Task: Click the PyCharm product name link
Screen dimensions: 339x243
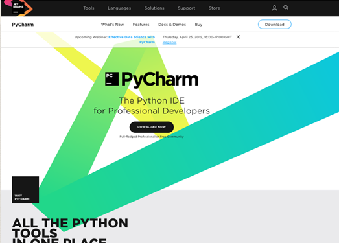Action: pyautogui.click(x=23, y=25)
